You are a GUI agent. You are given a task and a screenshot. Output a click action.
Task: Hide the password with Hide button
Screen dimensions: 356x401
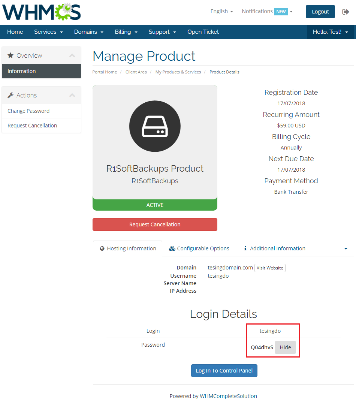pos(285,347)
